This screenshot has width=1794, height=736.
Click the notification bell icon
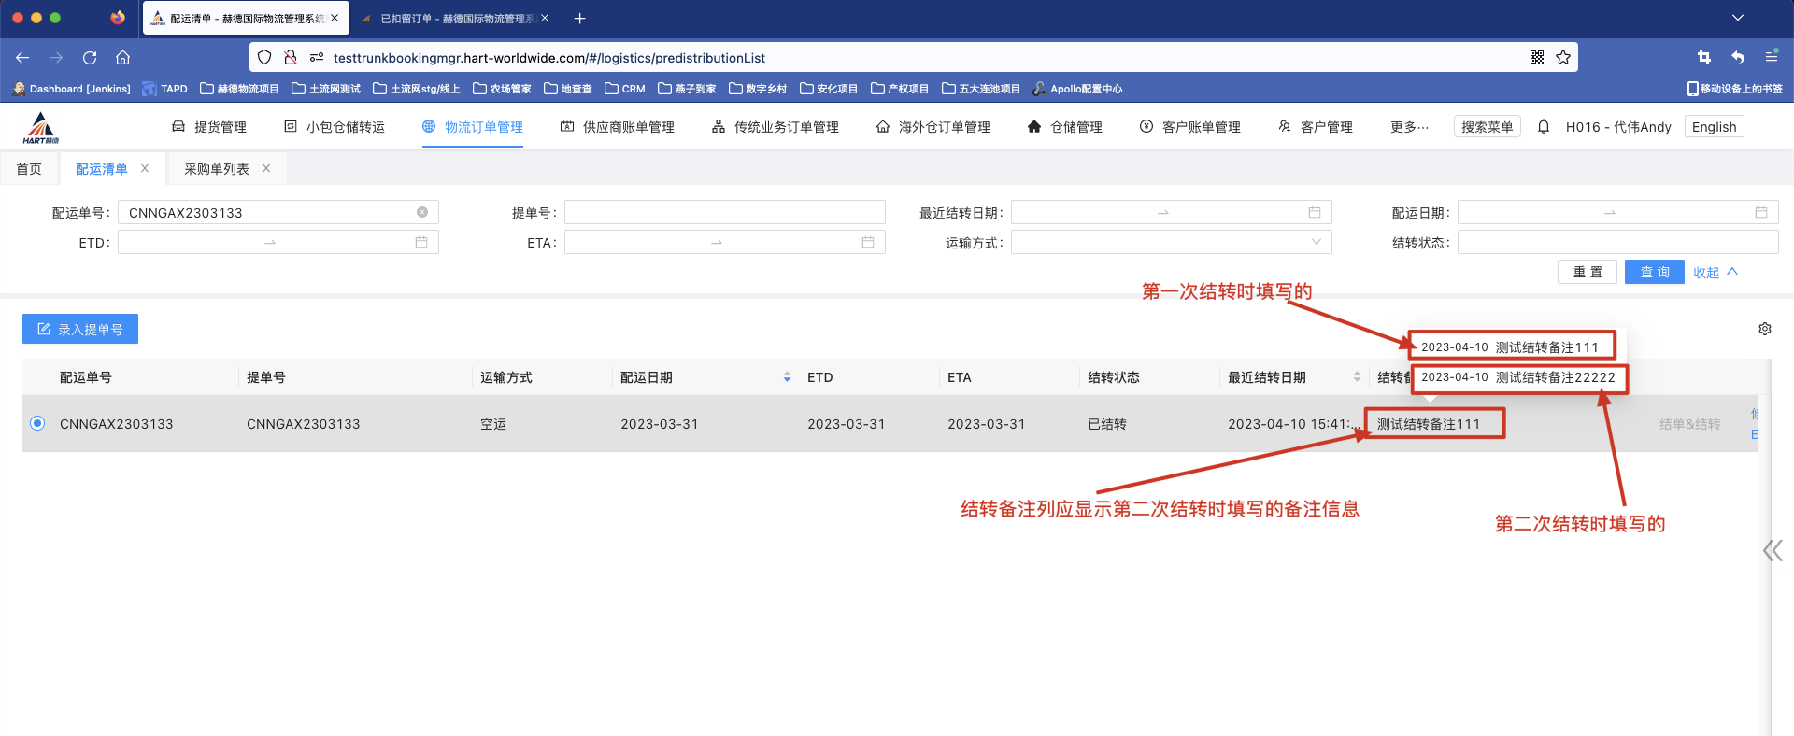(x=1544, y=127)
